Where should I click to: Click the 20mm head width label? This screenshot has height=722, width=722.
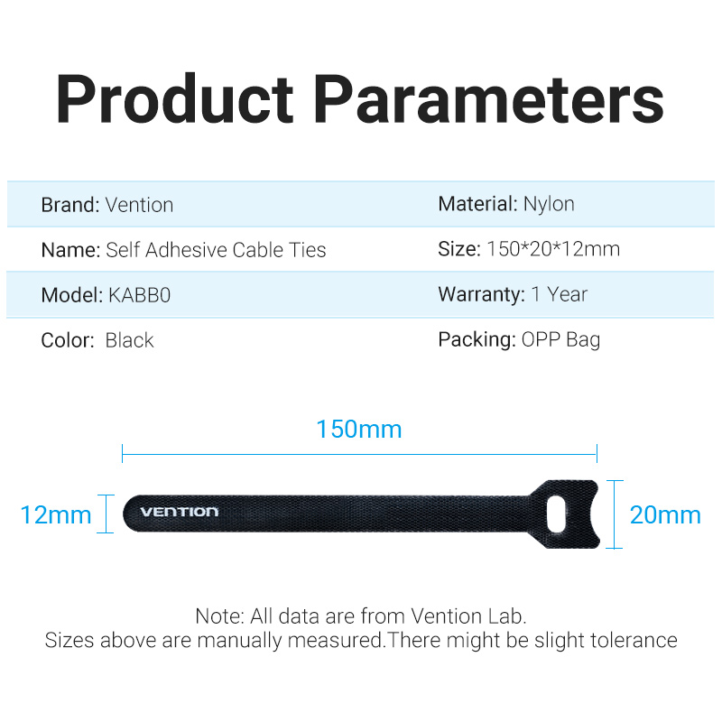pos(665,514)
